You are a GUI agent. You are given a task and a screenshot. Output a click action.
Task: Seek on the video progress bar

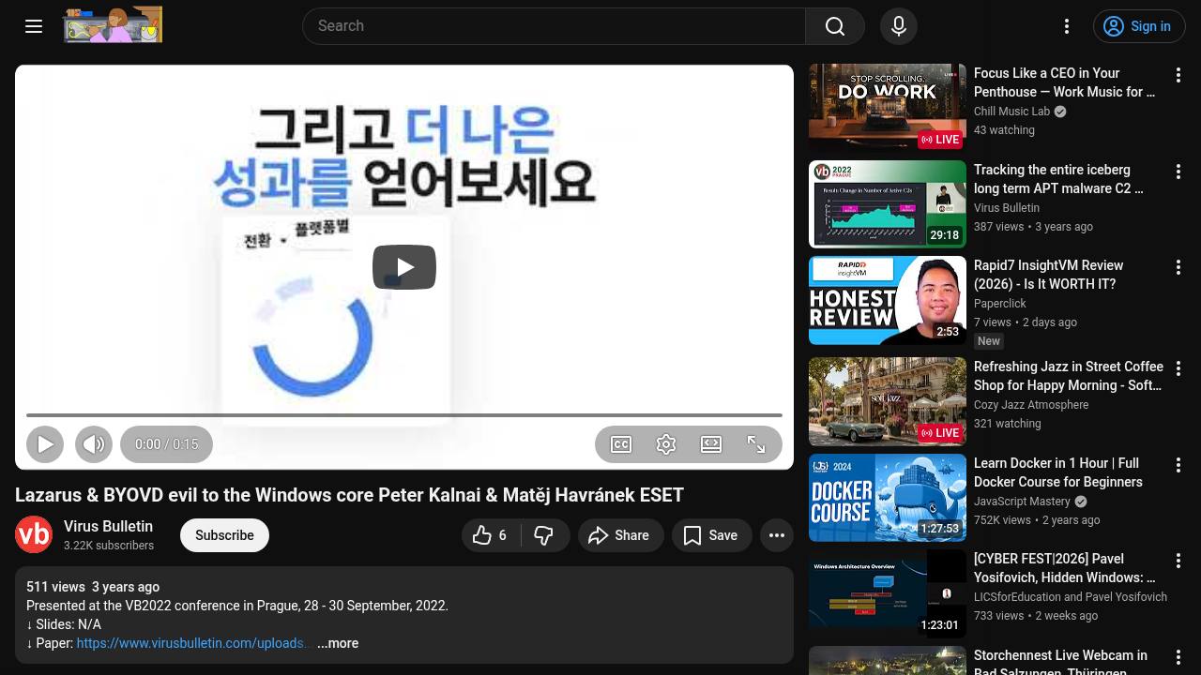(404, 414)
